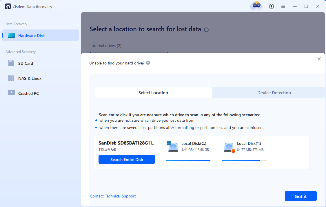Select the Local Disk(*:) partition icon
Image resolution: width=326 pixels, height=207 pixels.
point(229,147)
